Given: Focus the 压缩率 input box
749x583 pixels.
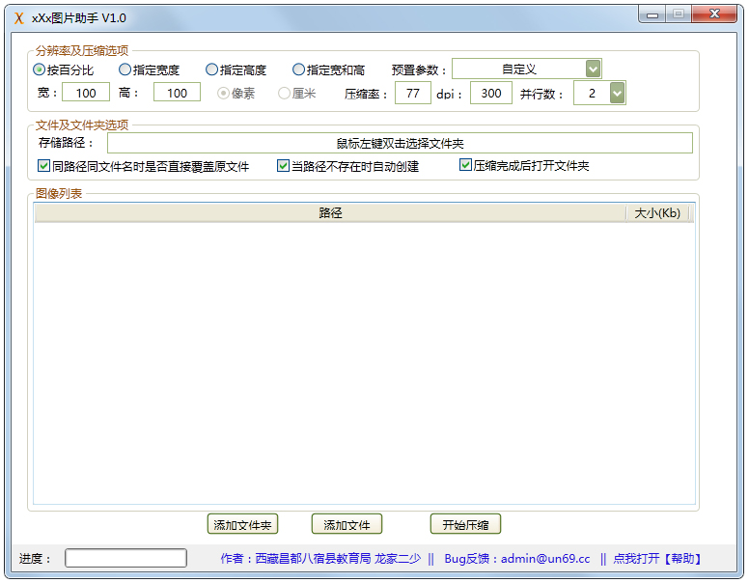Looking at the screenshot, I should [413, 93].
